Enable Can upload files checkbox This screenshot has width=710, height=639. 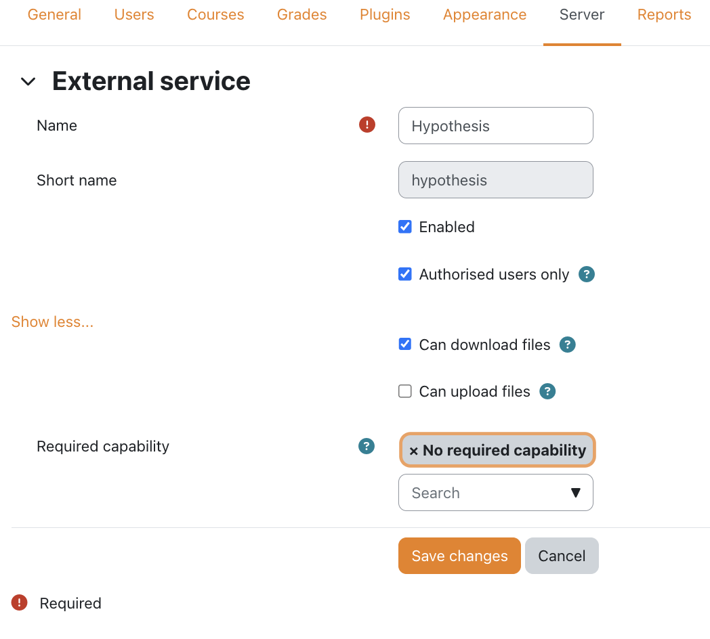point(405,391)
